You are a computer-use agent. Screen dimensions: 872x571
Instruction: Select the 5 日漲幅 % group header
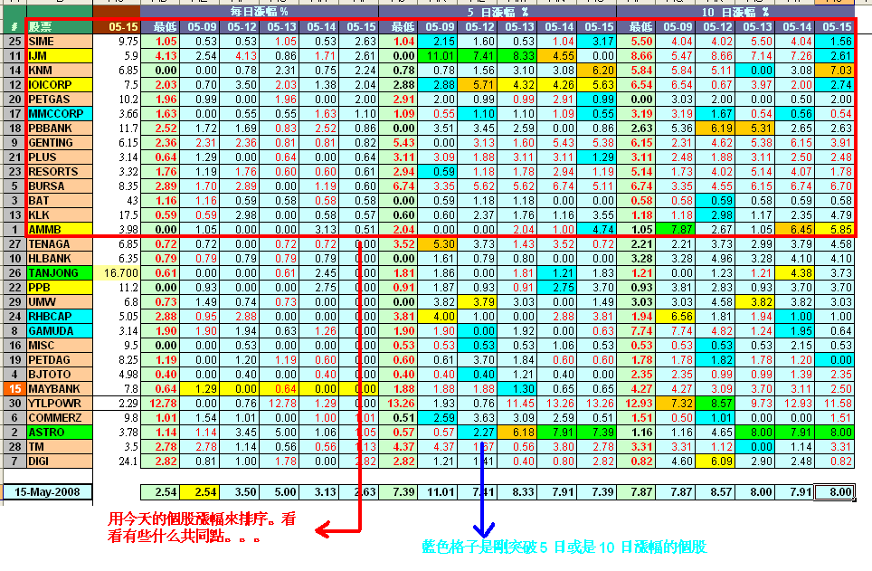(499, 13)
